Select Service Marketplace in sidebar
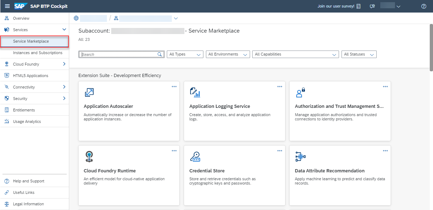The width and height of the screenshot is (433, 210). [34, 41]
